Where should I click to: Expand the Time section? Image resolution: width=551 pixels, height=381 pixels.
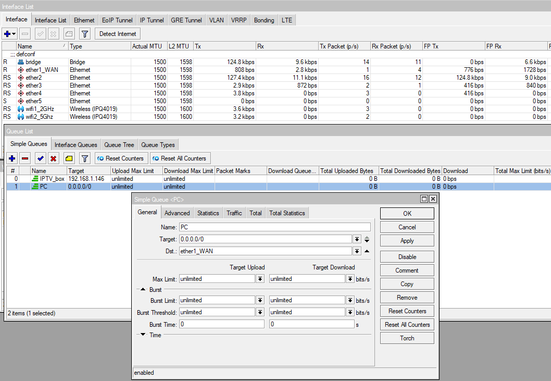click(143, 335)
